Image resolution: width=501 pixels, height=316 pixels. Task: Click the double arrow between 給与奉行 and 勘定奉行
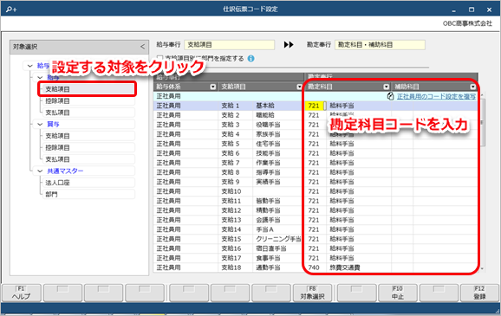289,45
